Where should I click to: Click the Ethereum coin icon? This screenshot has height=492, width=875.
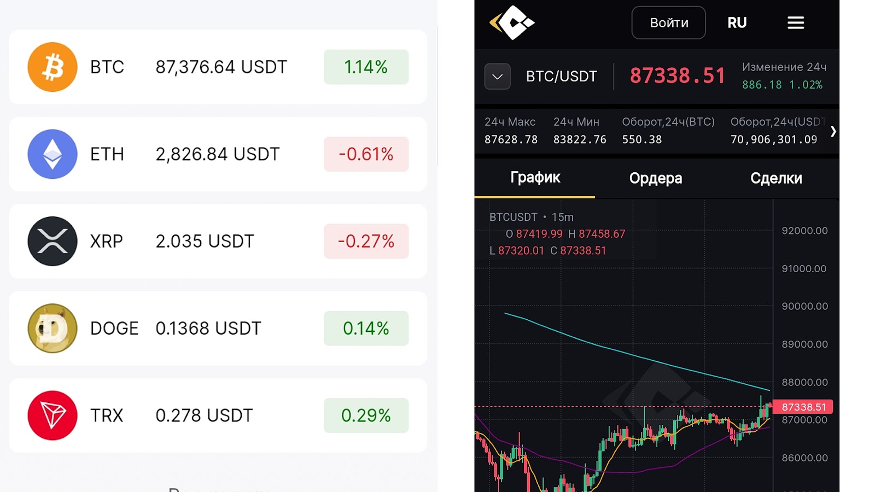[52, 154]
